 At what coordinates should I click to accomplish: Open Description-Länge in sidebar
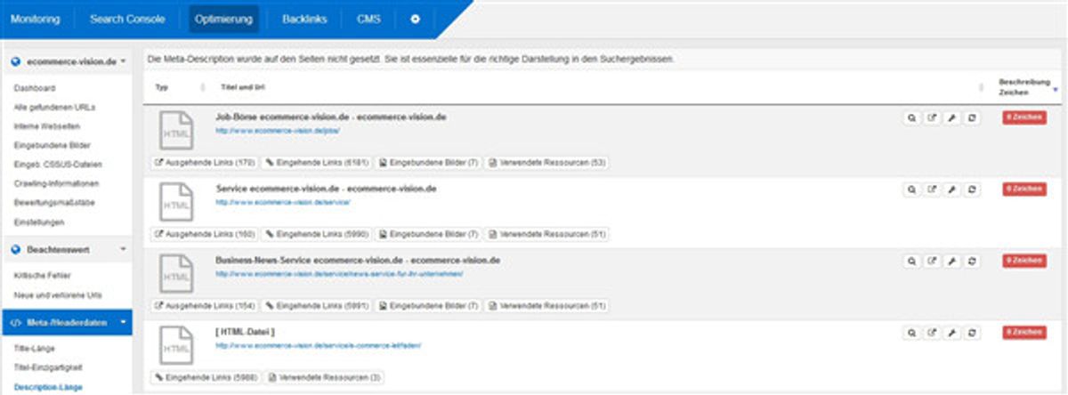point(47,387)
